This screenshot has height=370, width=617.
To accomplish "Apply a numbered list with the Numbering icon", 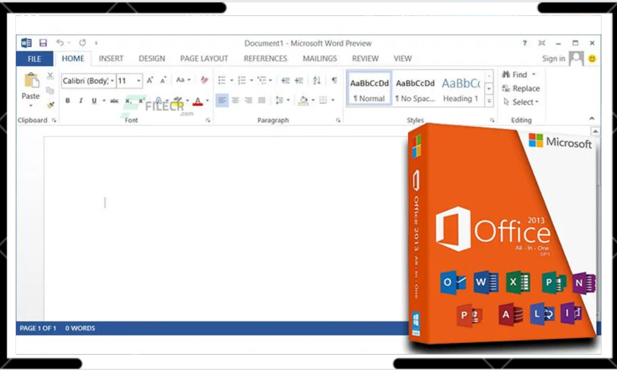I will 242,80.
